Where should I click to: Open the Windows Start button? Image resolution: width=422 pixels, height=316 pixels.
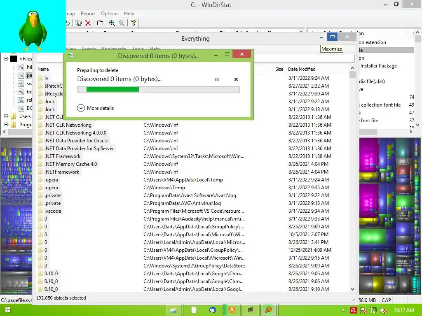click(7, 310)
